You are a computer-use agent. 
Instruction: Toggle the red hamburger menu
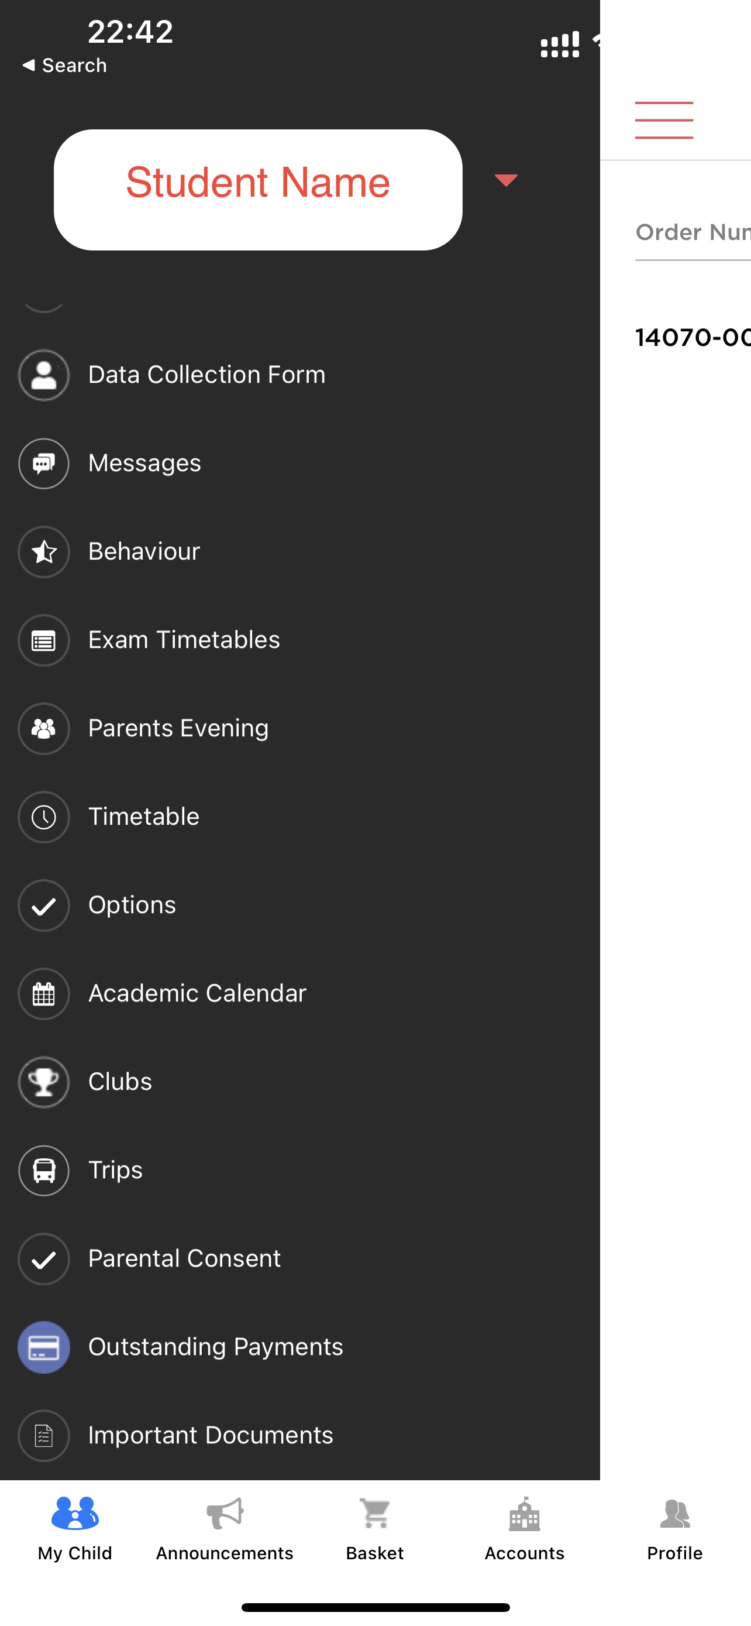(x=663, y=120)
